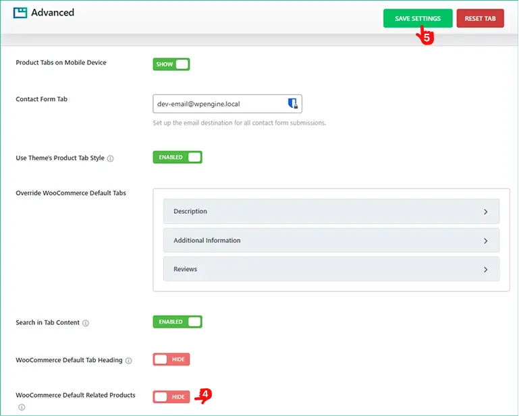
Task: Click the Reviews row label
Action: pyautogui.click(x=185, y=269)
